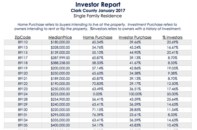This screenshot has height=130, width=197.
Task: Select the 0.00% home purchase cell
Action: pyautogui.click(x=97, y=94)
